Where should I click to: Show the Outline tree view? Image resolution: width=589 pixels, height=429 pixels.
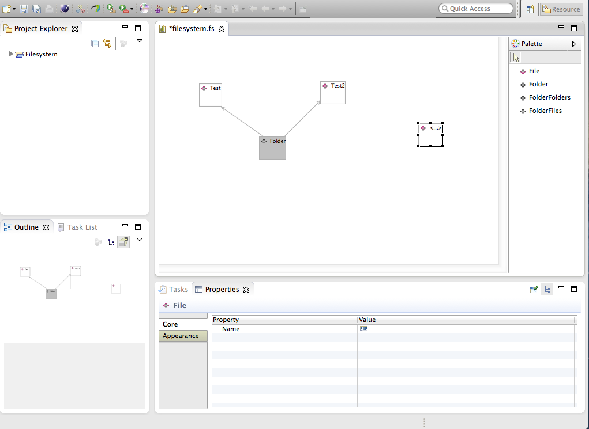(x=111, y=242)
